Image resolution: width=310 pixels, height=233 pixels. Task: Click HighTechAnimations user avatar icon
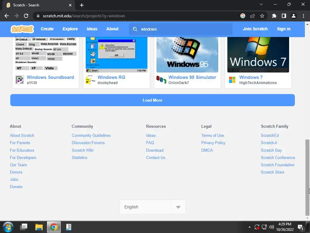point(232,80)
